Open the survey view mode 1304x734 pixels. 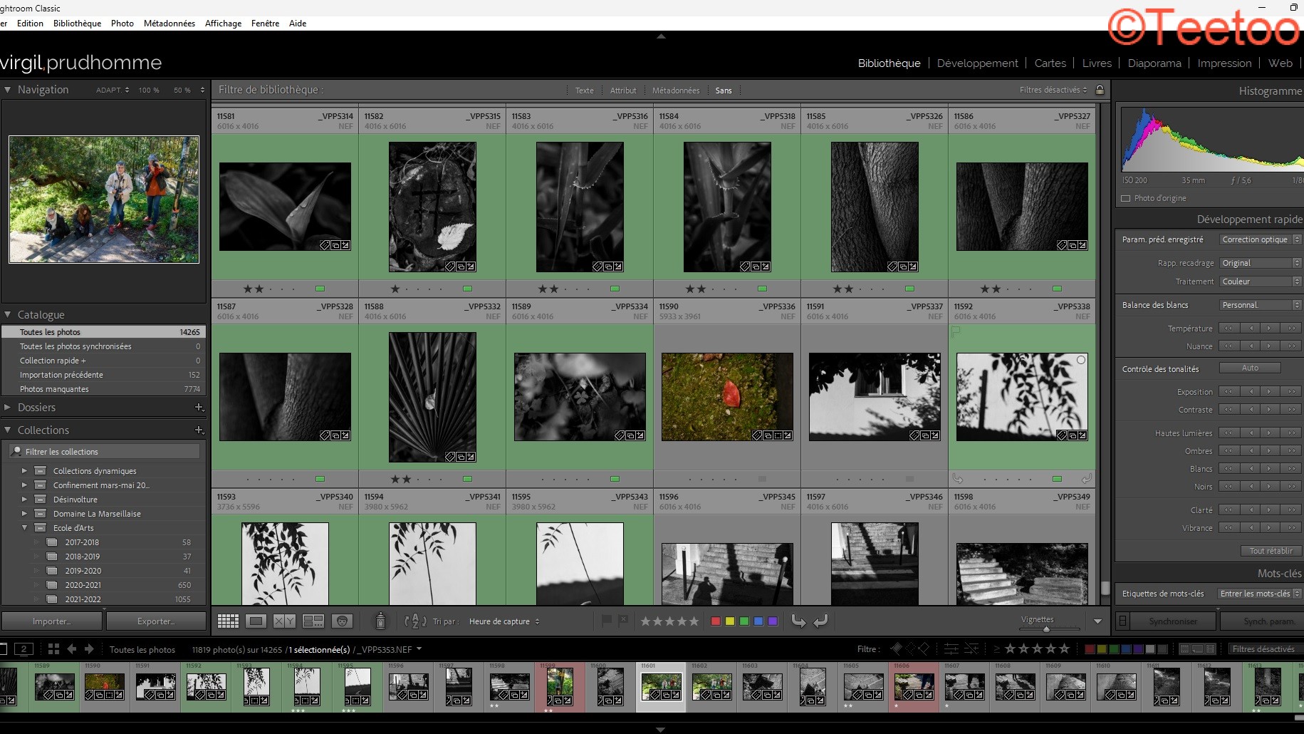coord(313,621)
